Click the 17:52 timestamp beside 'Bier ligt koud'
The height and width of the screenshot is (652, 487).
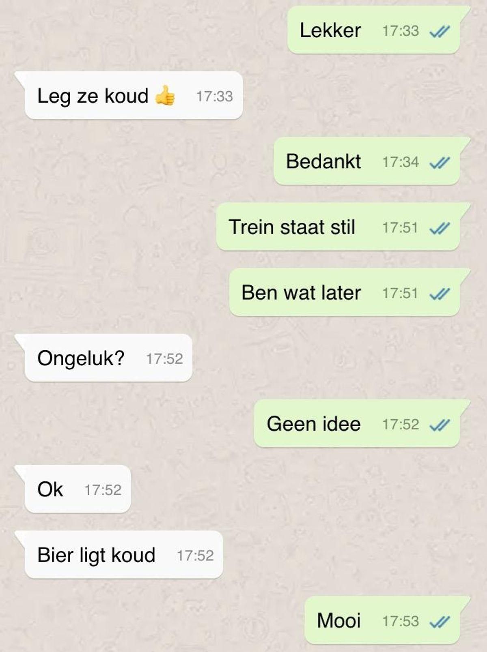pos(195,555)
